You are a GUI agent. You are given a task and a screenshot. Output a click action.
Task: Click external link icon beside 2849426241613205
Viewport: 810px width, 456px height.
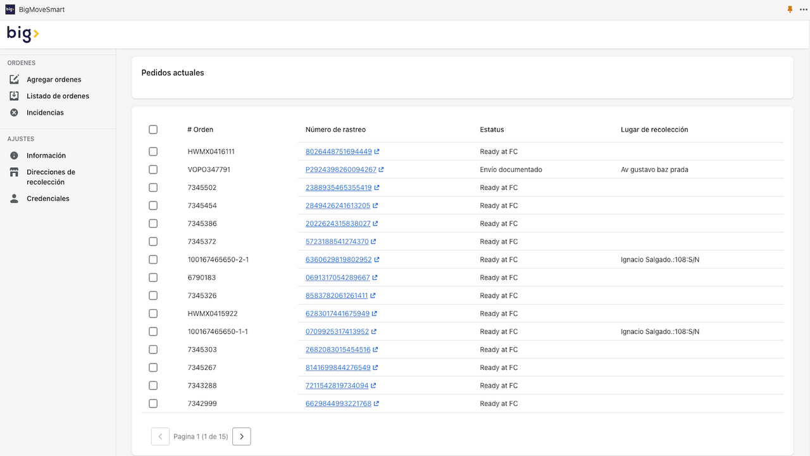[376, 206]
